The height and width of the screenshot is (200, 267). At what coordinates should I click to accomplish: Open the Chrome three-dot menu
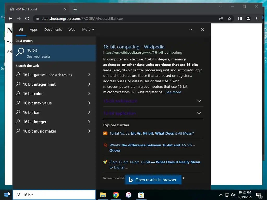coord(257,18)
